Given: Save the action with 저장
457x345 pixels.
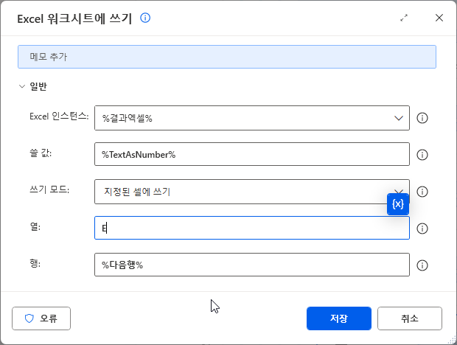Looking at the screenshot, I should click(x=338, y=318).
